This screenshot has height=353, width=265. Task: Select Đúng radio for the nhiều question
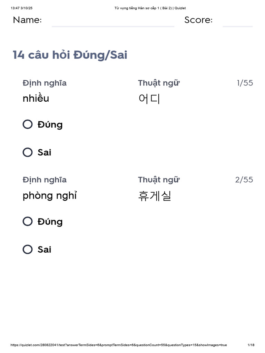pos(28,124)
